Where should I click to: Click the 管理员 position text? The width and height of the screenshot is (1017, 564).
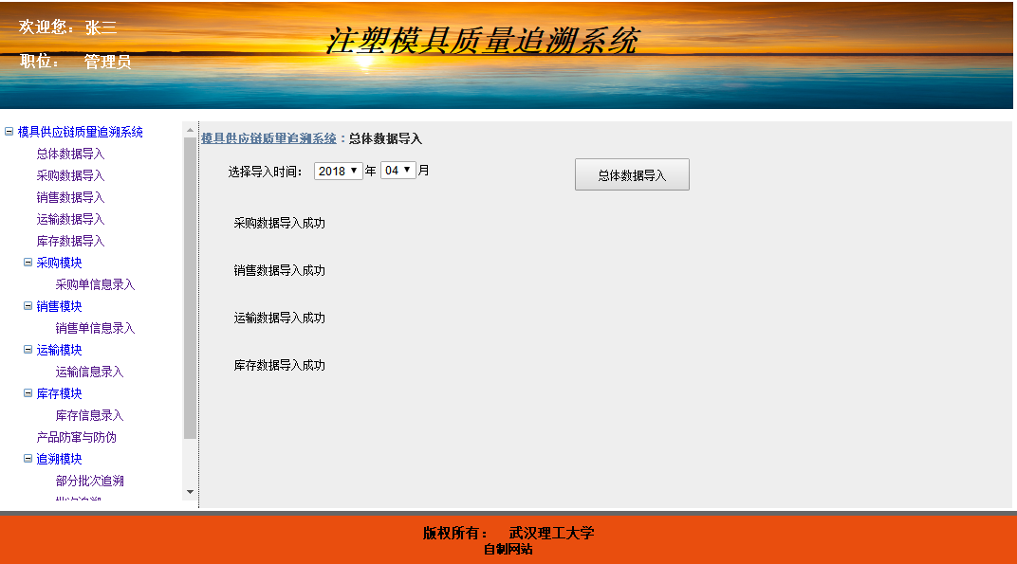[x=107, y=62]
